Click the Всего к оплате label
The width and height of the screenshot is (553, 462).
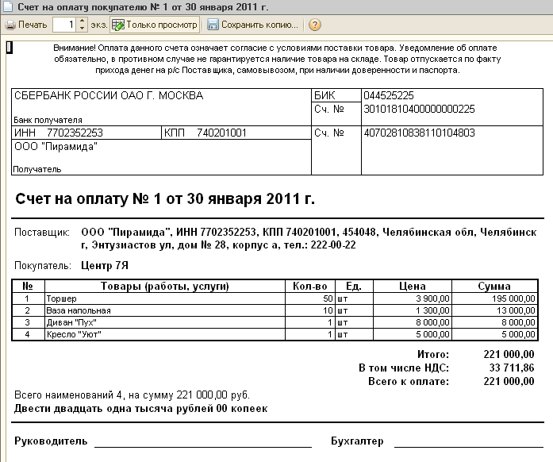point(409,382)
